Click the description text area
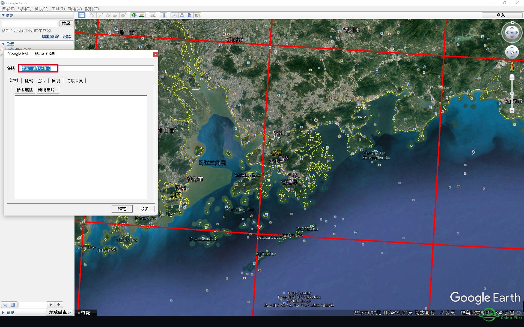Screen dimensions: 524x327 click(81, 147)
